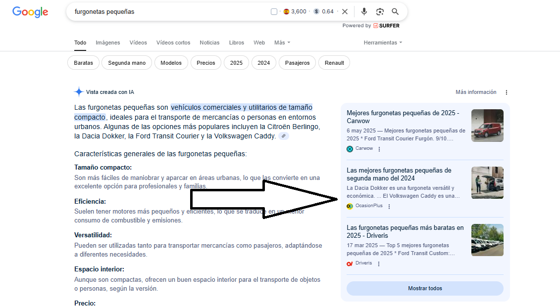Open Google Lens image search icon

[380, 11]
